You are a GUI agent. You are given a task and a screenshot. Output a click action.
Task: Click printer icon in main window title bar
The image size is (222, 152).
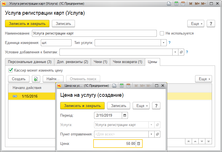click(x=169, y=4)
